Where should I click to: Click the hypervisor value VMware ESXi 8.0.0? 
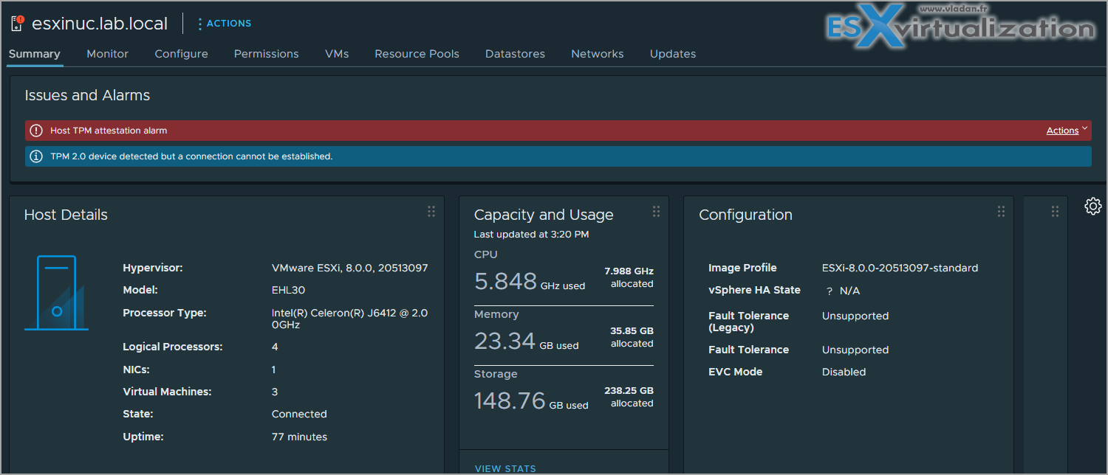point(349,268)
